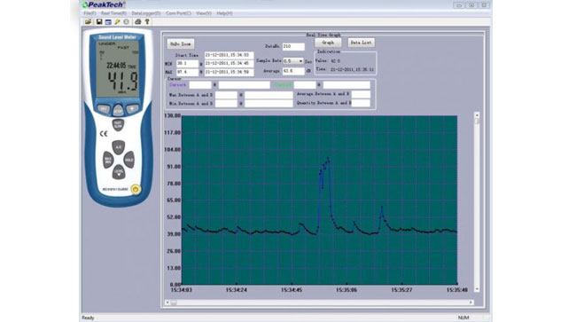Click the meter's MAX/MIN button
This screenshot has width=576, height=322.
point(108,160)
